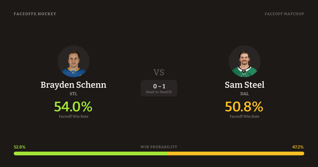The height and width of the screenshot is (167, 318).
Task: Click the 52.8% win probability value
Action: (x=20, y=147)
